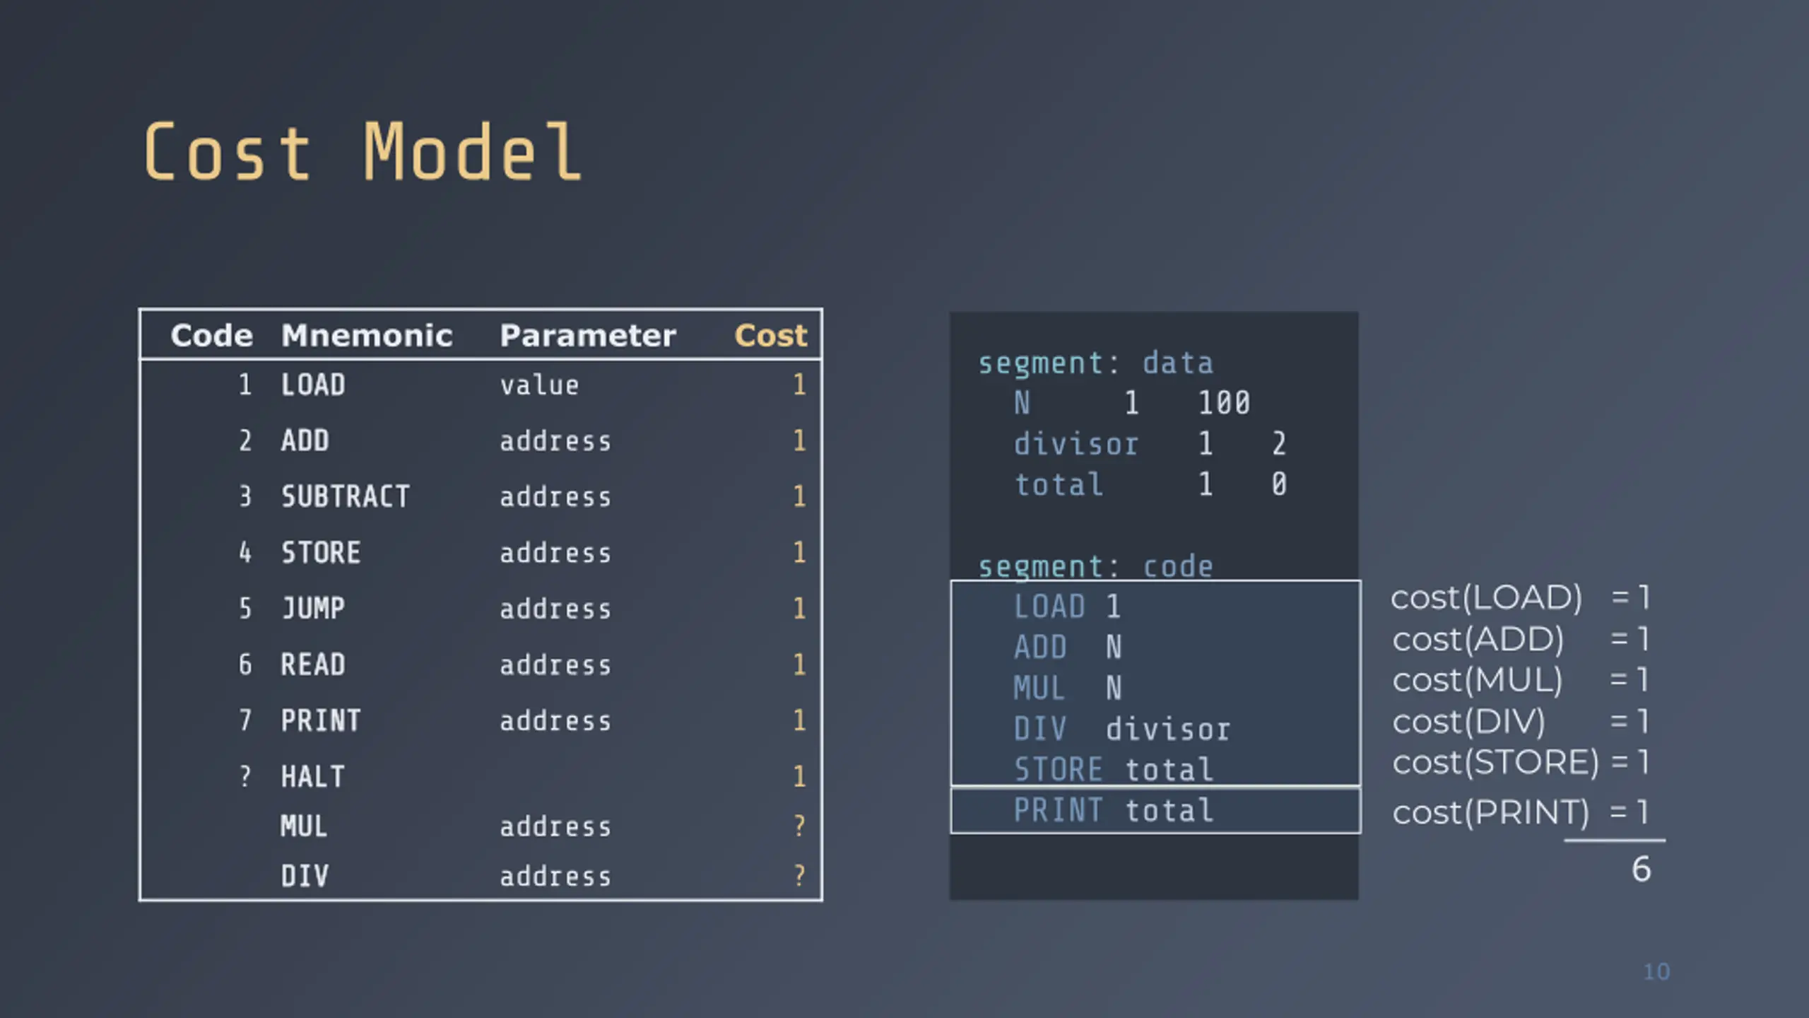Click the cost value 1 in the STORE row

pos(799,552)
